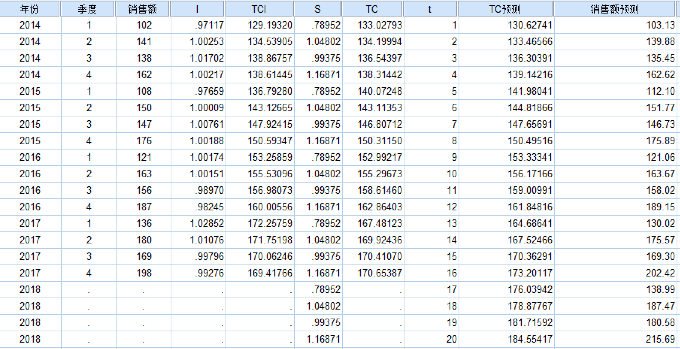Select the 季度 column header
The height and width of the screenshot is (349, 680).
[x=88, y=9]
